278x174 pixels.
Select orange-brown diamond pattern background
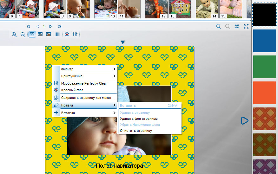(x=265, y=119)
